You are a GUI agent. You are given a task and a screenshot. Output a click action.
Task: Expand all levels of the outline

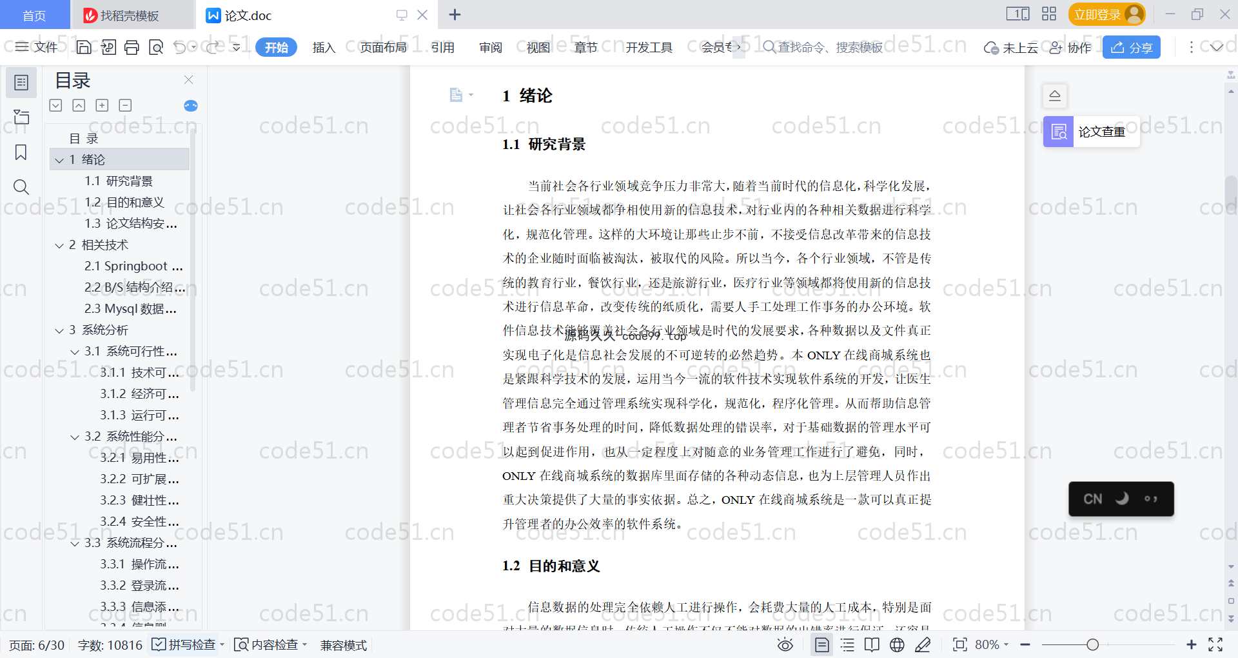point(56,105)
